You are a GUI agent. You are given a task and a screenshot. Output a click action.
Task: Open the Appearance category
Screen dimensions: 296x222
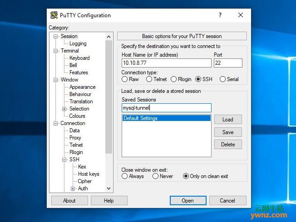(83, 87)
